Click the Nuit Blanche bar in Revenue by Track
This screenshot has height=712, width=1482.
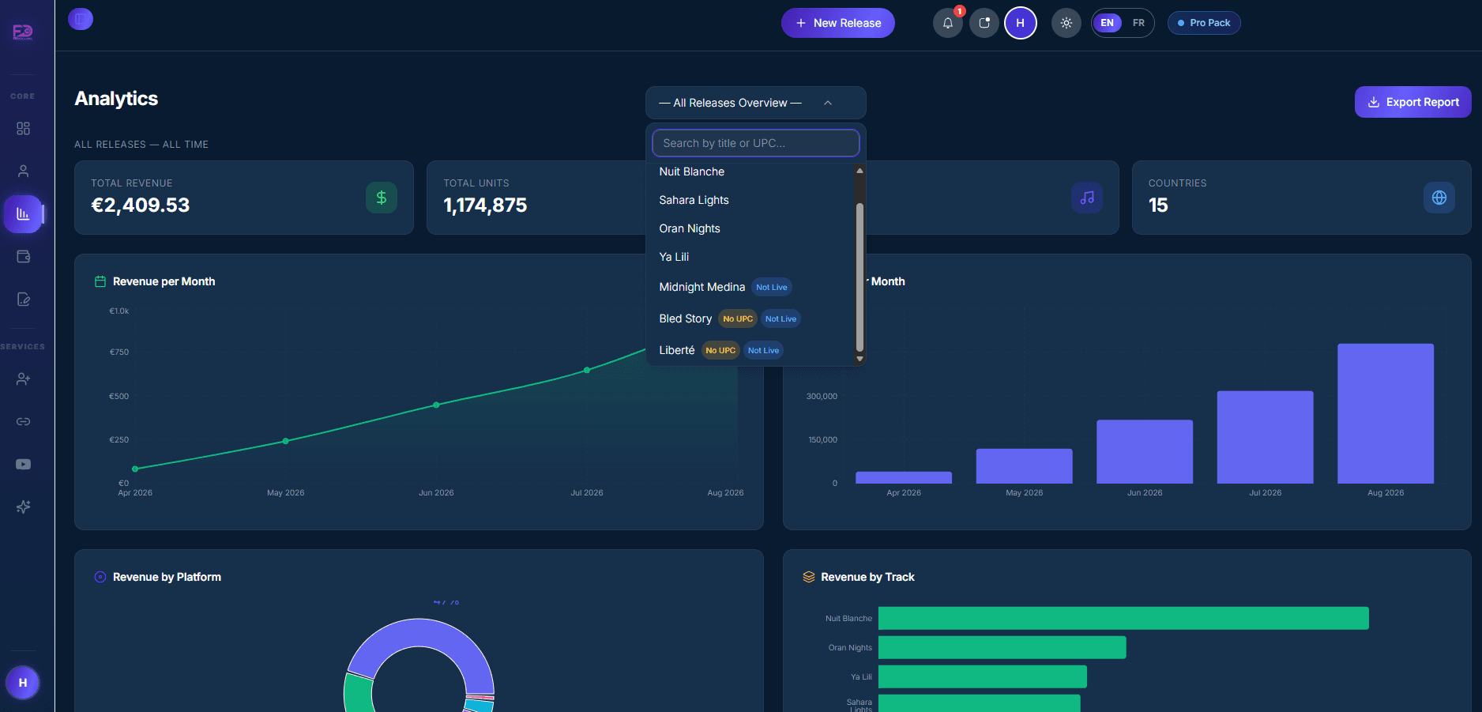coord(1123,618)
